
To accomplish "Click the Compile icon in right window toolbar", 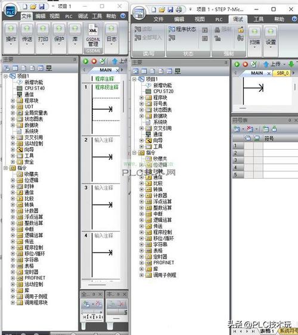I will pyautogui.click(x=253, y=64).
